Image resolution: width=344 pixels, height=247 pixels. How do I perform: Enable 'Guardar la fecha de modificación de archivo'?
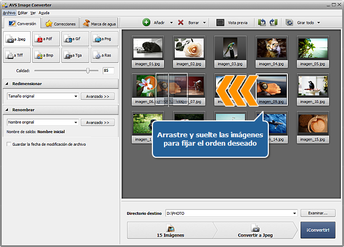9,144
